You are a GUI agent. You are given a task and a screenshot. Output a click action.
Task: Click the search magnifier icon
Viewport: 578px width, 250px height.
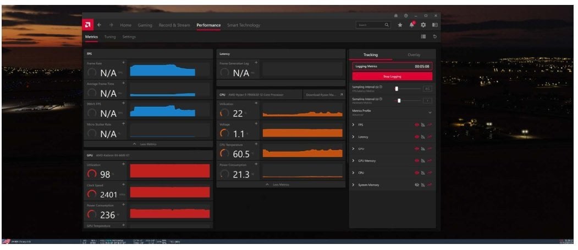pos(387,25)
